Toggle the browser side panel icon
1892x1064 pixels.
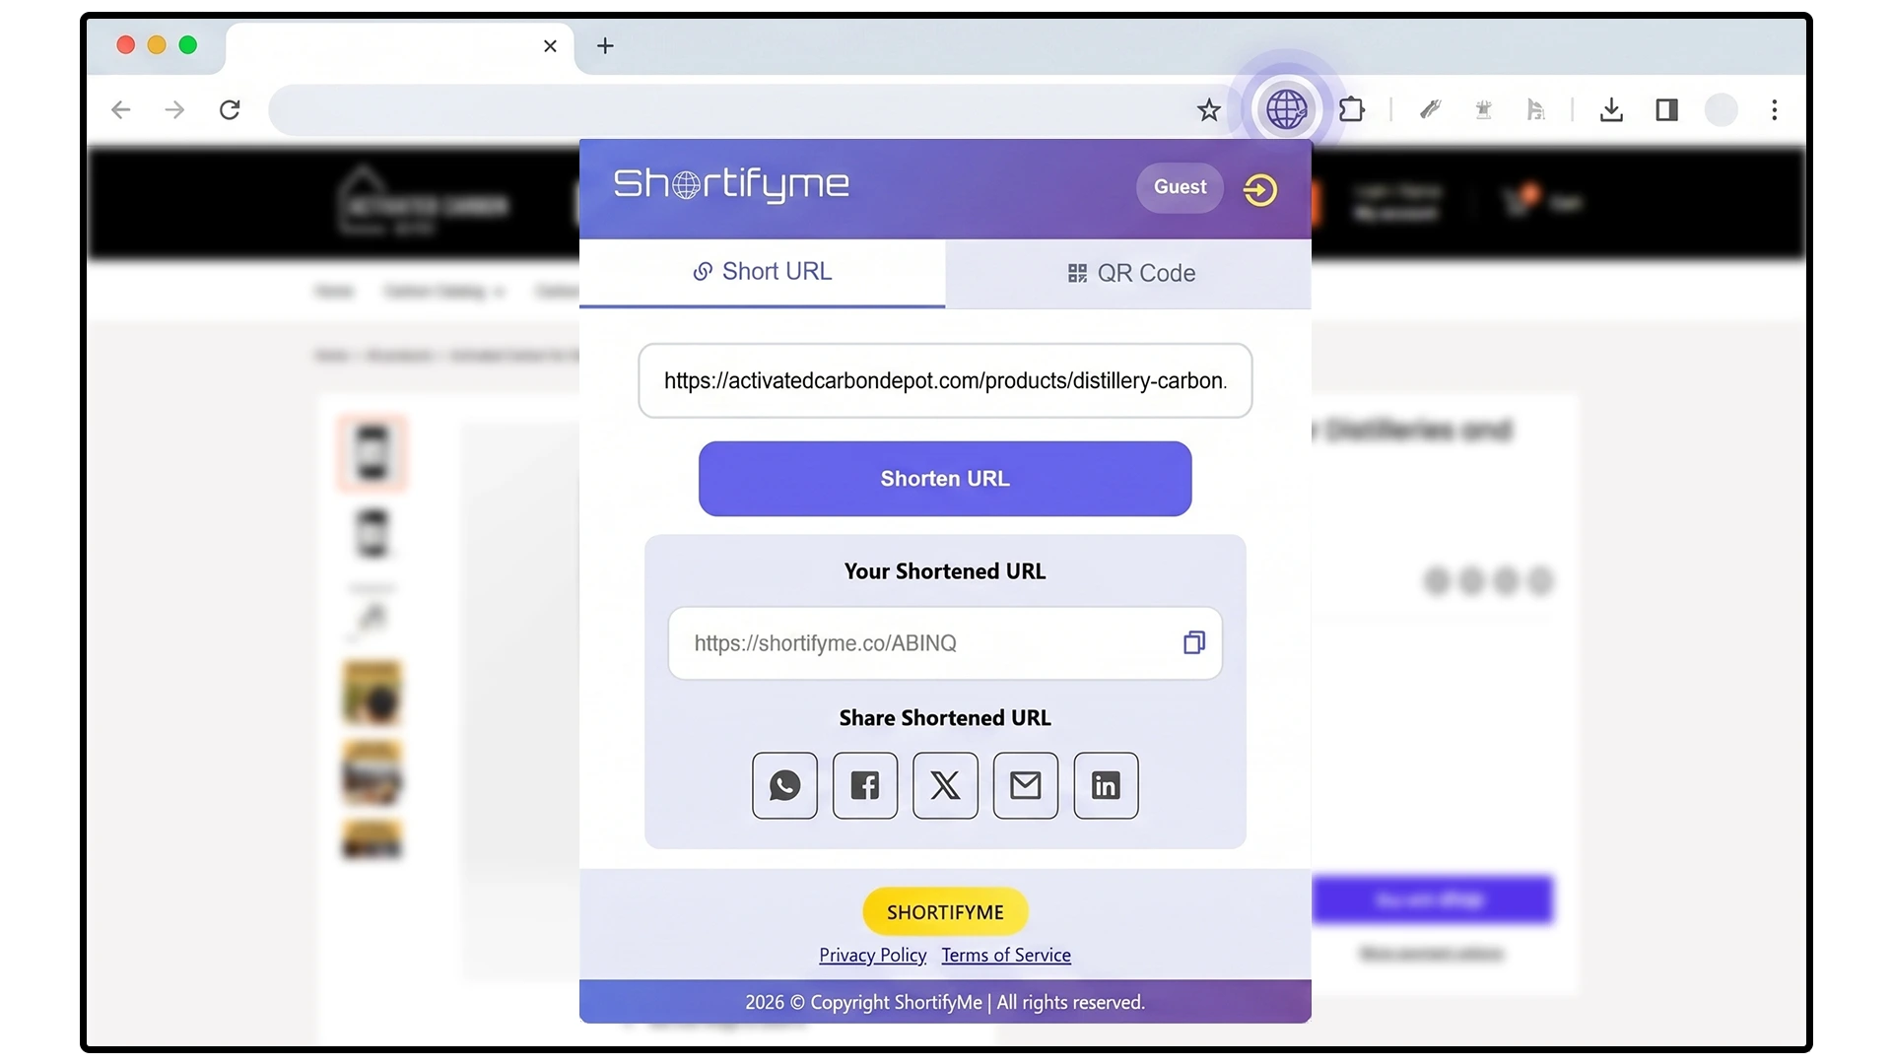[x=1666, y=109]
